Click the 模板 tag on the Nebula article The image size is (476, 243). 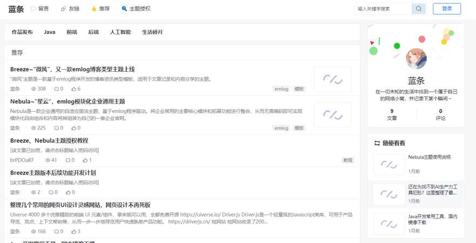(x=299, y=128)
